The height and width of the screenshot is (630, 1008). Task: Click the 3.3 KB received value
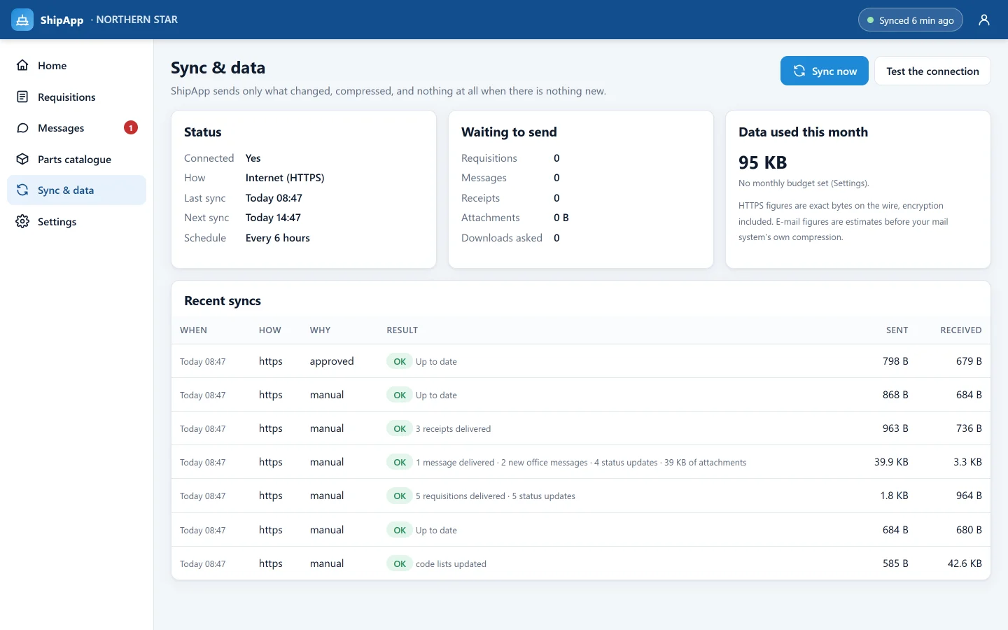click(x=967, y=462)
